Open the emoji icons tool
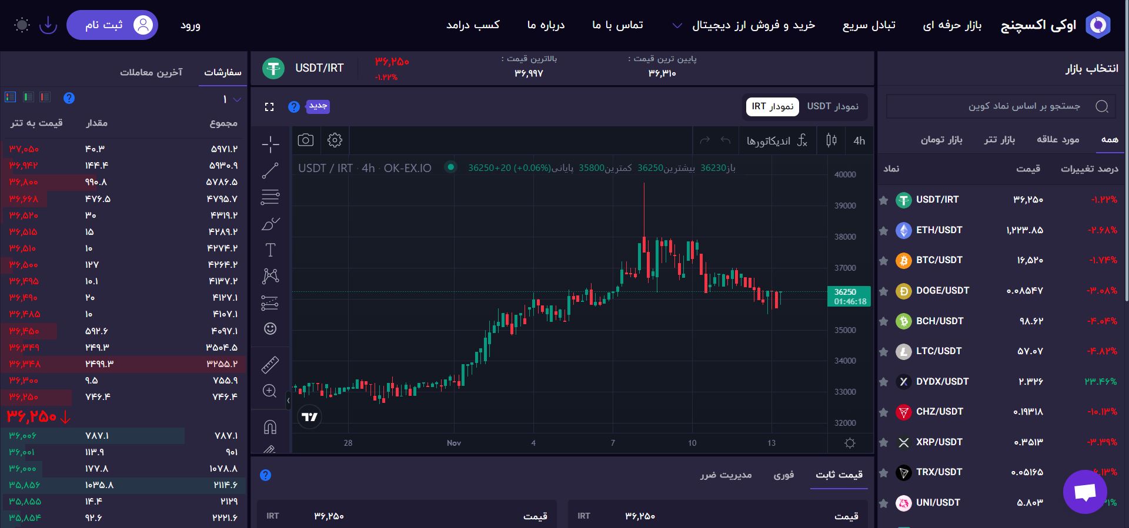The height and width of the screenshot is (528, 1129). click(270, 329)
